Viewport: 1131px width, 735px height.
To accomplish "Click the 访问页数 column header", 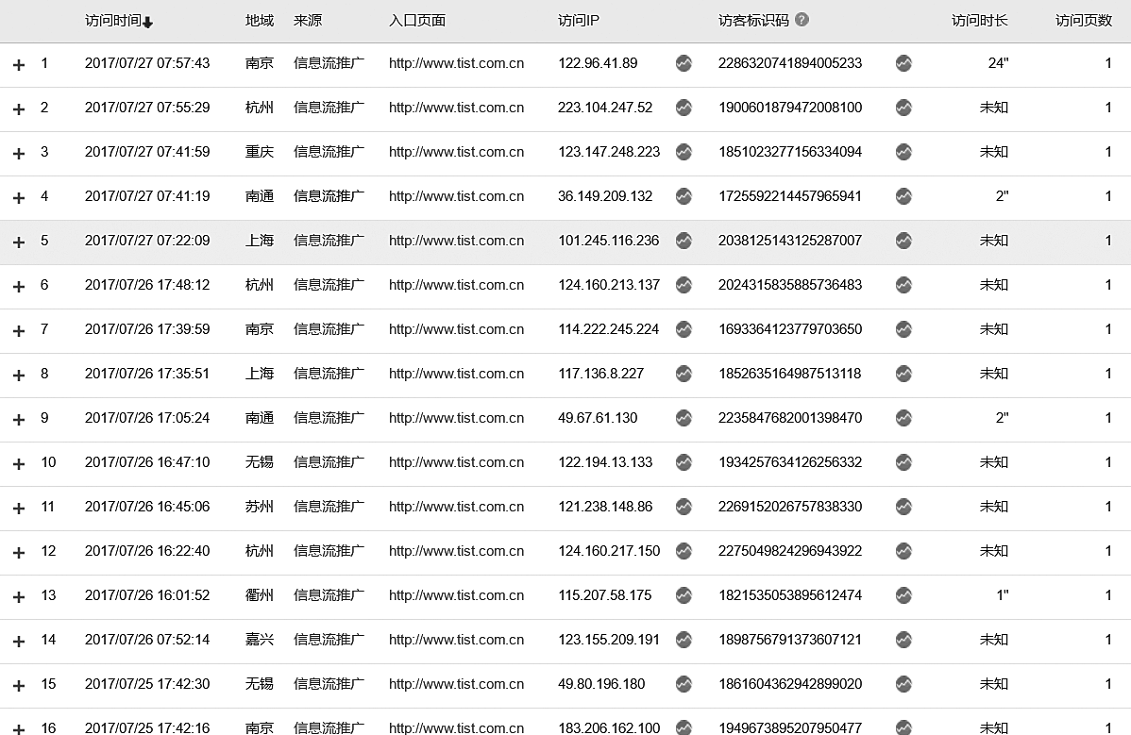I will coord(1083,21).
